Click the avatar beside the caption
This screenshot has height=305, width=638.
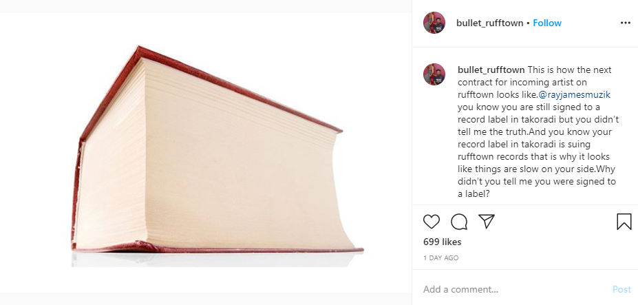click(x=434, y=74)
